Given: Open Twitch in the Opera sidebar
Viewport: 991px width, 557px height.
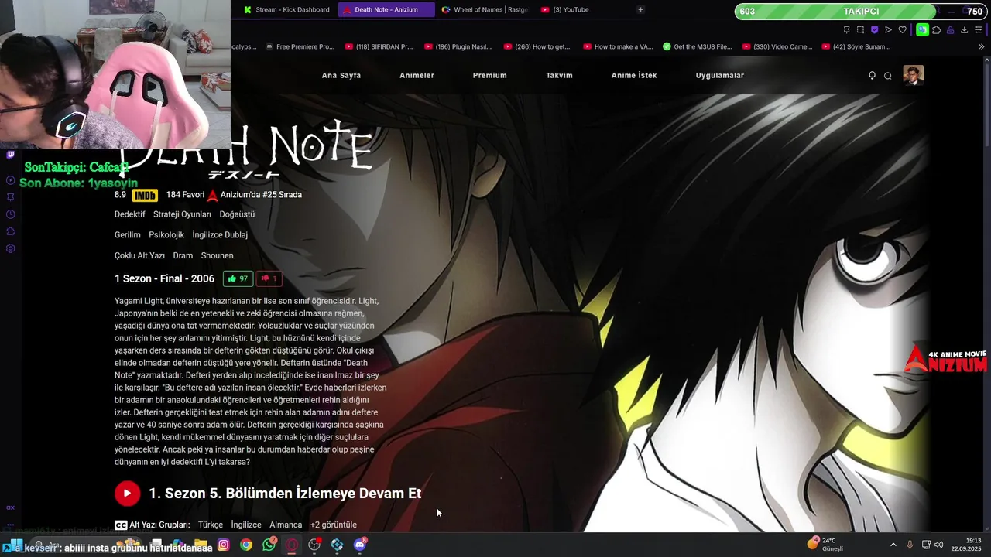Looking at the screenshot, I should tap(10, 155).
